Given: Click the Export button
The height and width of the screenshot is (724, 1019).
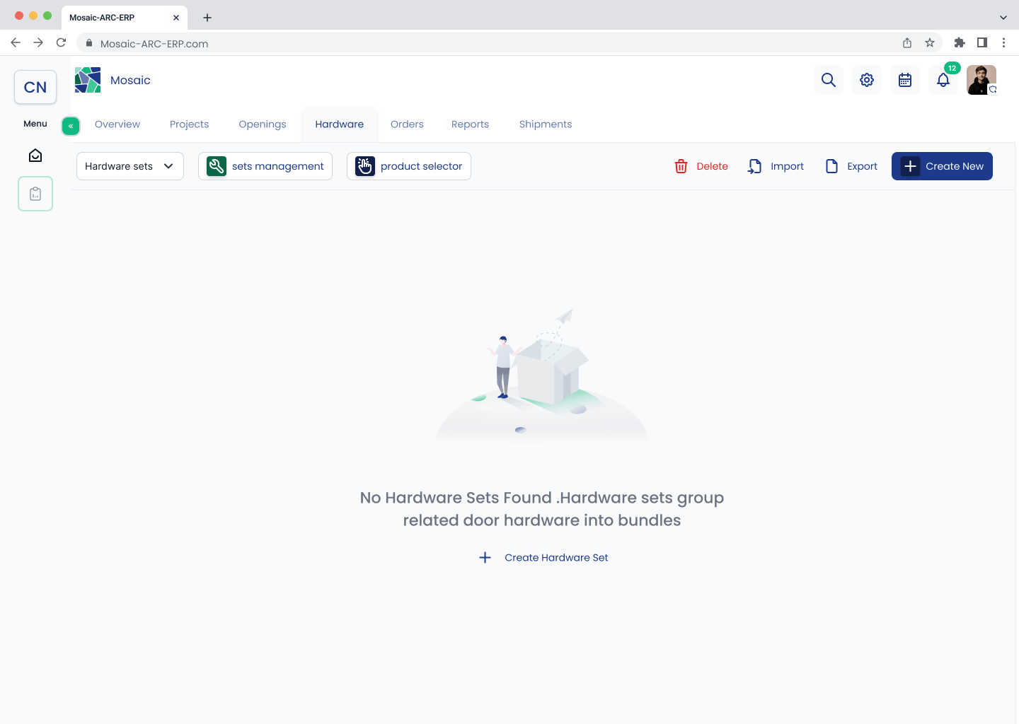Looking at the screenshot, I should (x=851, y=166).
